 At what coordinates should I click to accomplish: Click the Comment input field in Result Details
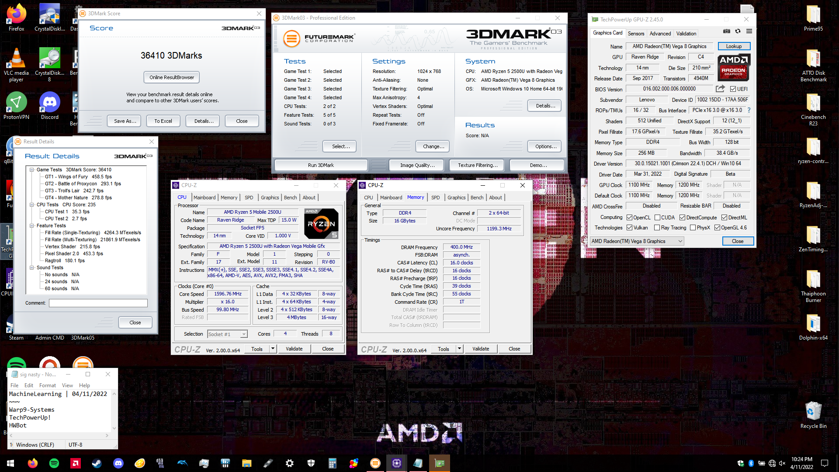(x=98, y=303)
